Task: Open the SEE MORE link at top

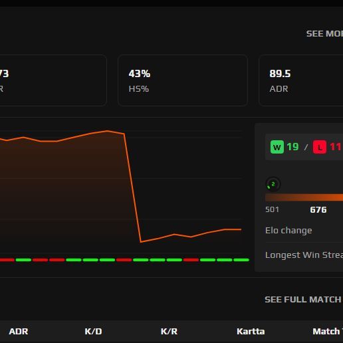Action: coord(324,34)
